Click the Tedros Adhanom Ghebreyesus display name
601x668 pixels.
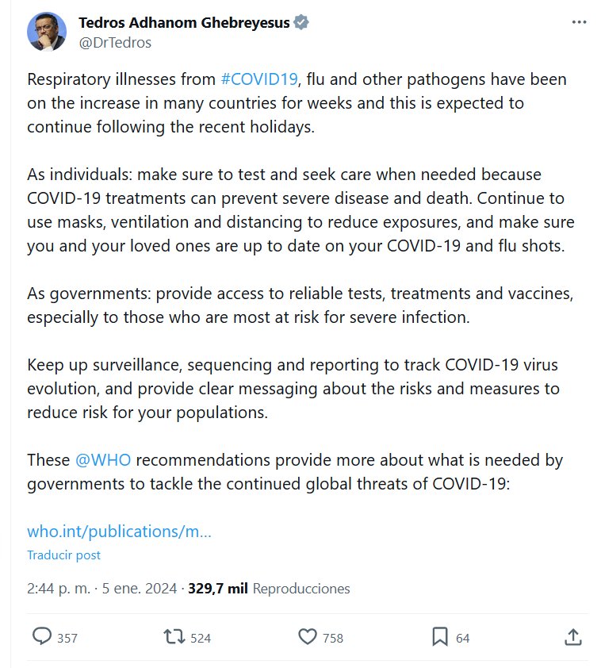pos(185,23)
